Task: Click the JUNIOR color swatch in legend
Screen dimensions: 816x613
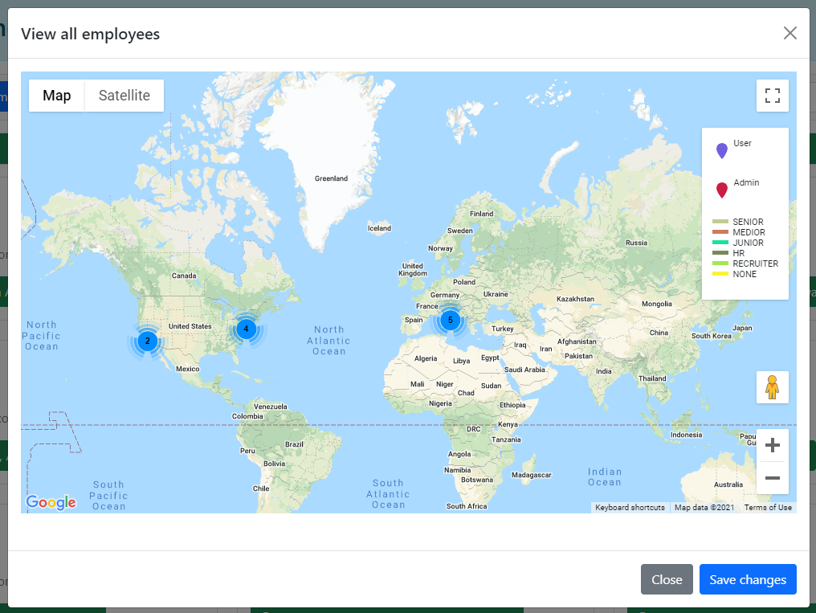Action: tap(720, 243)
